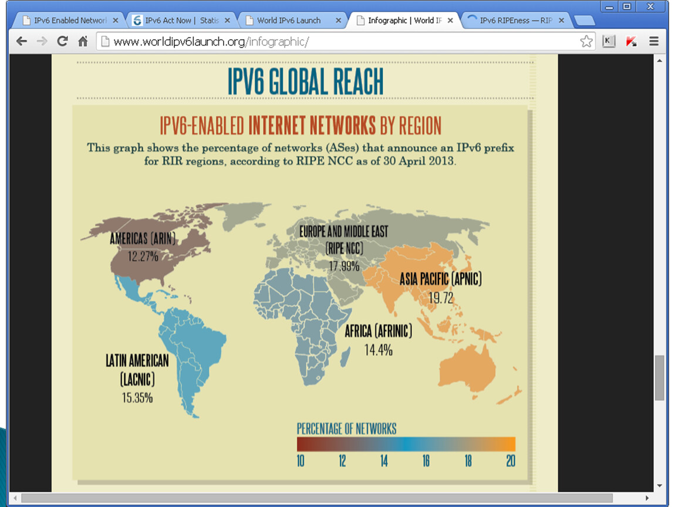Click the home button icon
Screen dimensions: 675x507
83,41
